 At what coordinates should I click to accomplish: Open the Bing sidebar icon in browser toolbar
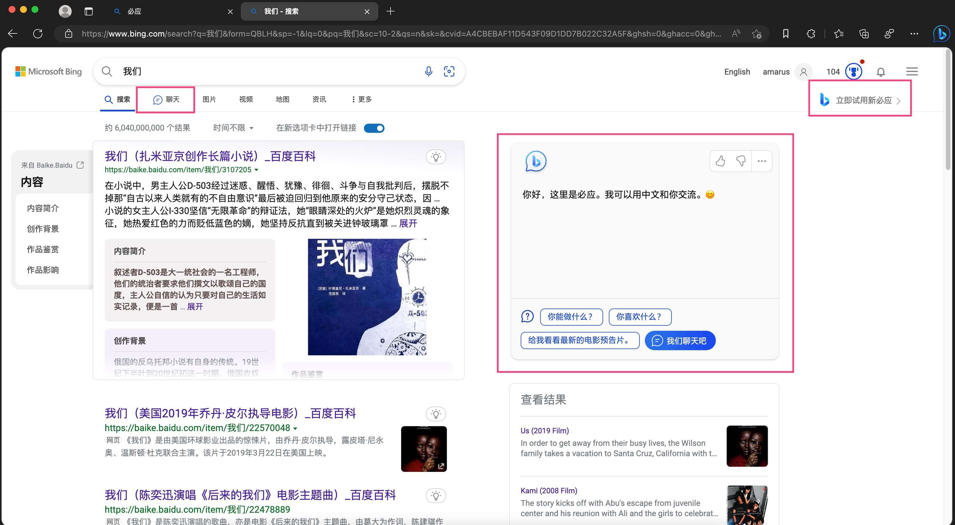pos(941,34)
